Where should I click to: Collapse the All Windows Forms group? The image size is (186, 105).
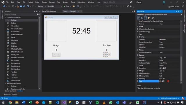pos(6,83)
